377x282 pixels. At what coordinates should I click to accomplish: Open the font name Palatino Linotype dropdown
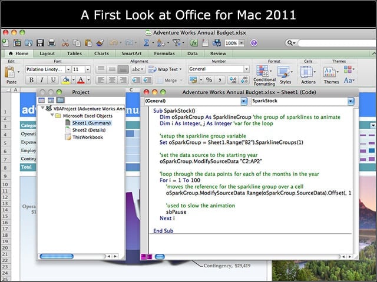click(68, 69)
